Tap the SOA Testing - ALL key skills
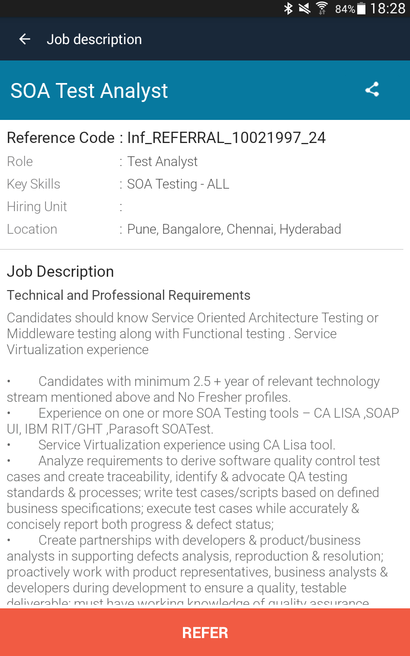The width and height of the screenshot is (410, 656). 178,184
